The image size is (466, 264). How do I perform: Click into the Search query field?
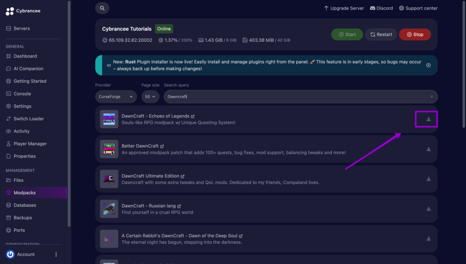coord(296,97)
